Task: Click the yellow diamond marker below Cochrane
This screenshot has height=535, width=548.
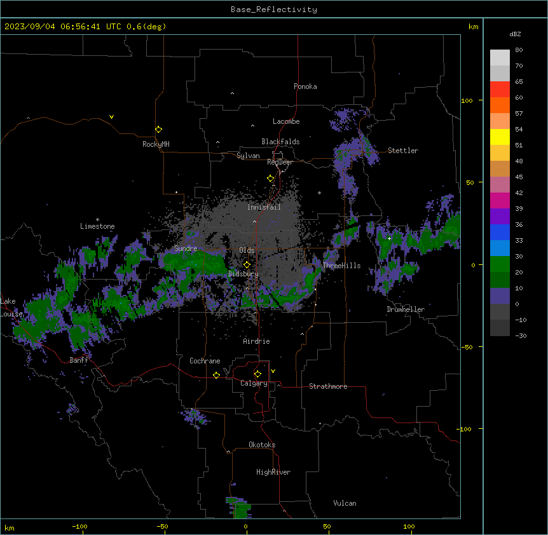Action: coord(216,375)
